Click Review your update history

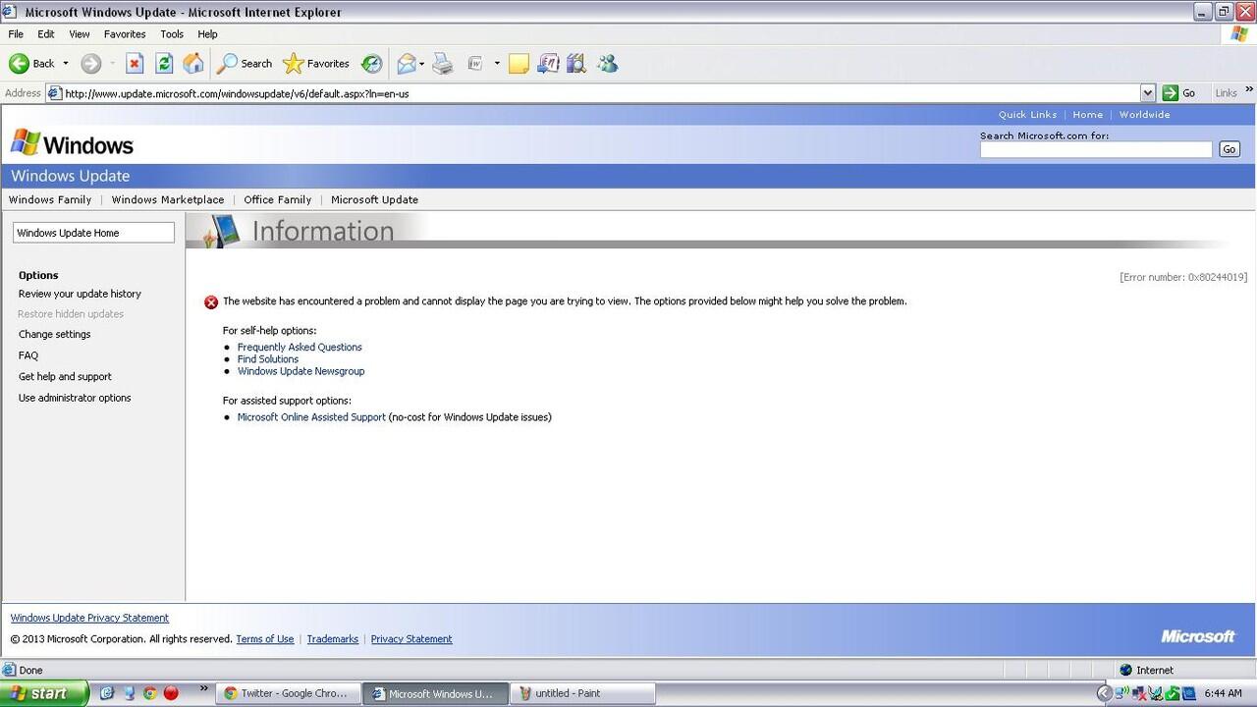[80, 294]
